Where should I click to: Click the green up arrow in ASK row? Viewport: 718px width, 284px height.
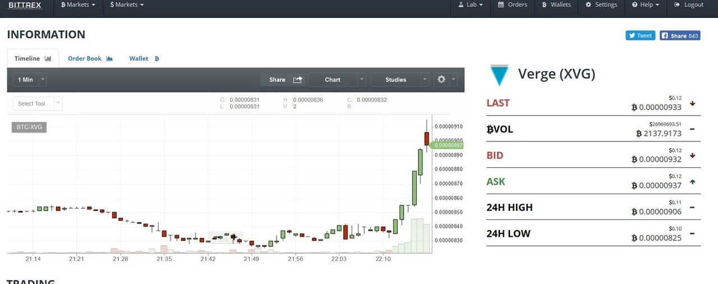point(692,182)
